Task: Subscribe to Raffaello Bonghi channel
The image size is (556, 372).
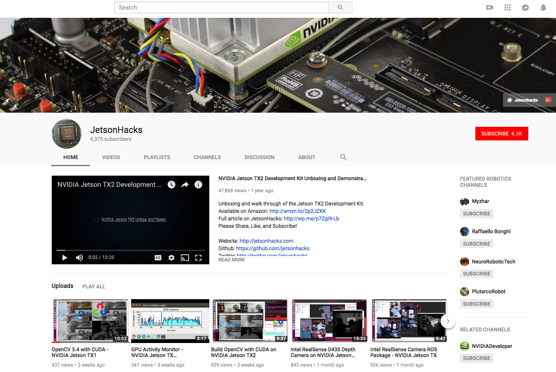Action: click(x=477, y=244)
